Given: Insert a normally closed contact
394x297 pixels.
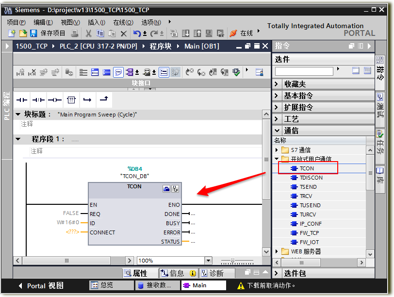Looking at the screenshot, I should click(38, 100).
